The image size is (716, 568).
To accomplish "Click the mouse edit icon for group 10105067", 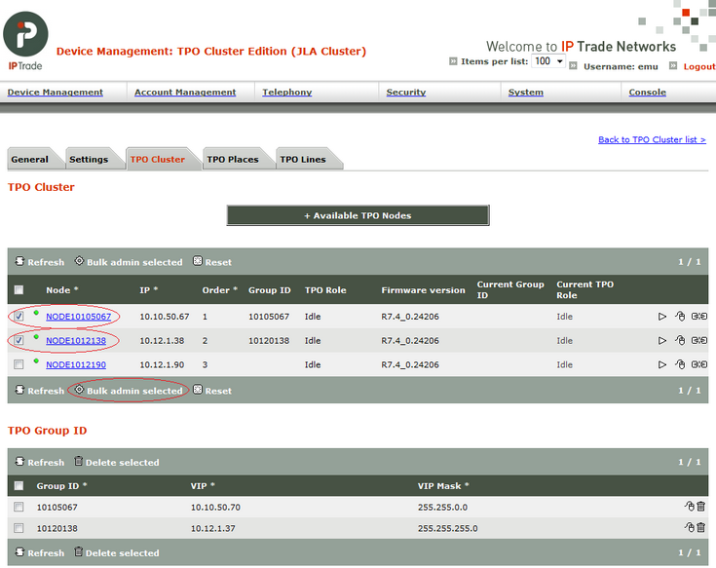I will click(x=690, y=506).
